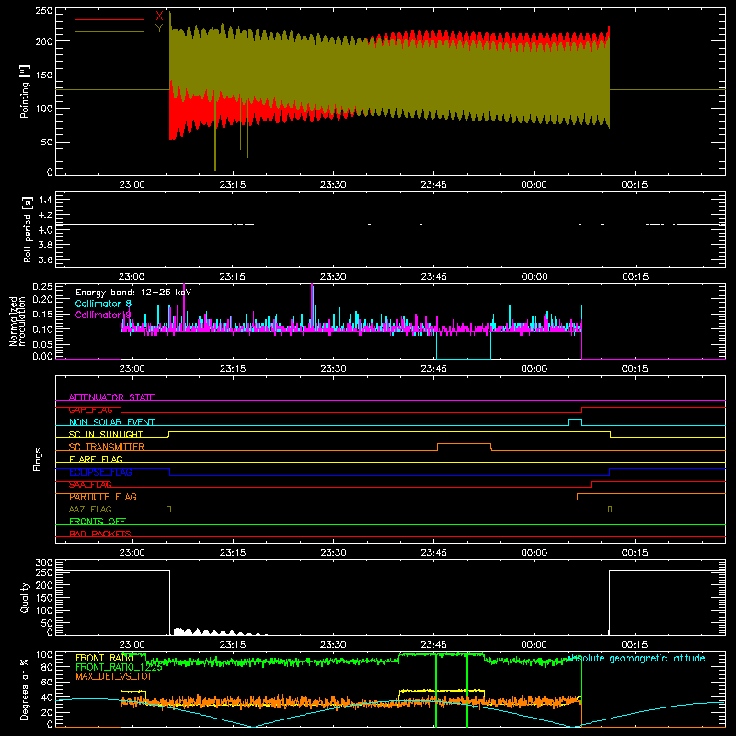The height and width of the screenshot is (736, 736).
Task: Click the Flags axis title
Action: click(37, 459)
